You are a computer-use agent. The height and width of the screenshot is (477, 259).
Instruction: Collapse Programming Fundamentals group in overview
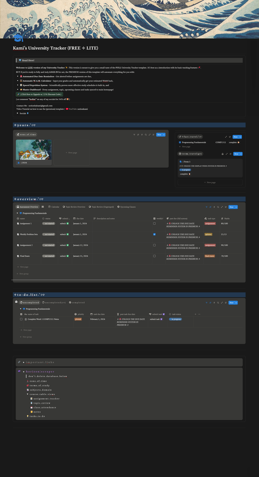tap(17, 213)
